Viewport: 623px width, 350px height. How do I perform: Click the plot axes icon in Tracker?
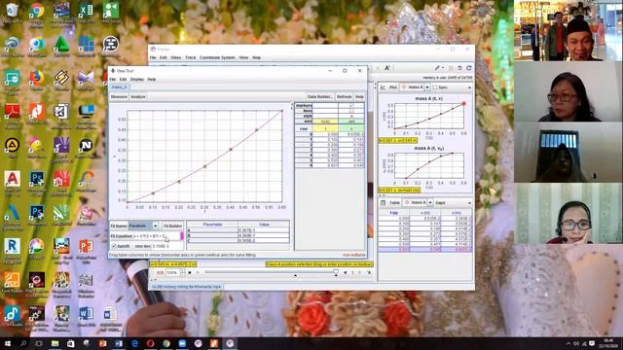383,87
